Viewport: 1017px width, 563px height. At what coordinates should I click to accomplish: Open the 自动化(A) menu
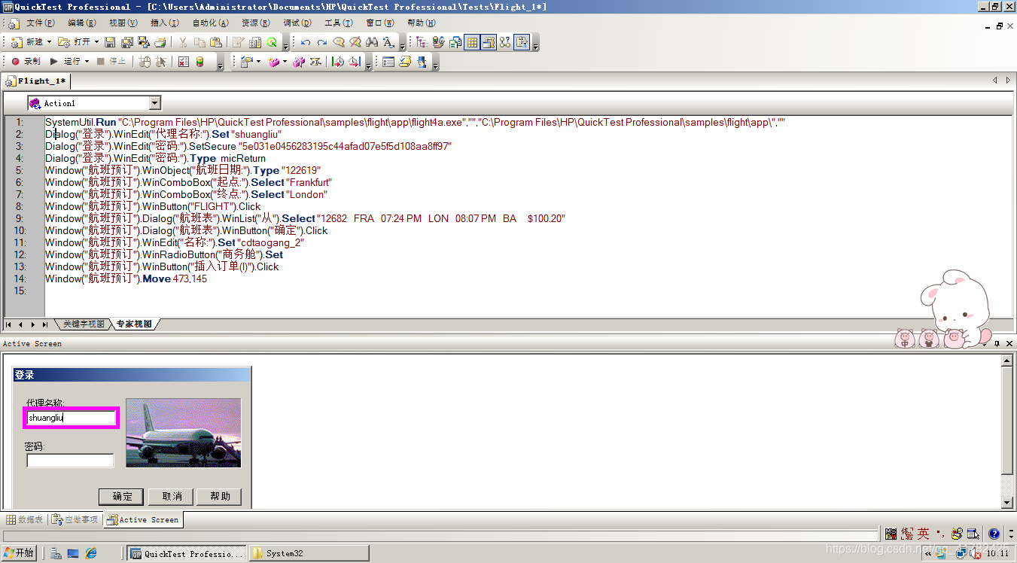[x=212, y=23]
